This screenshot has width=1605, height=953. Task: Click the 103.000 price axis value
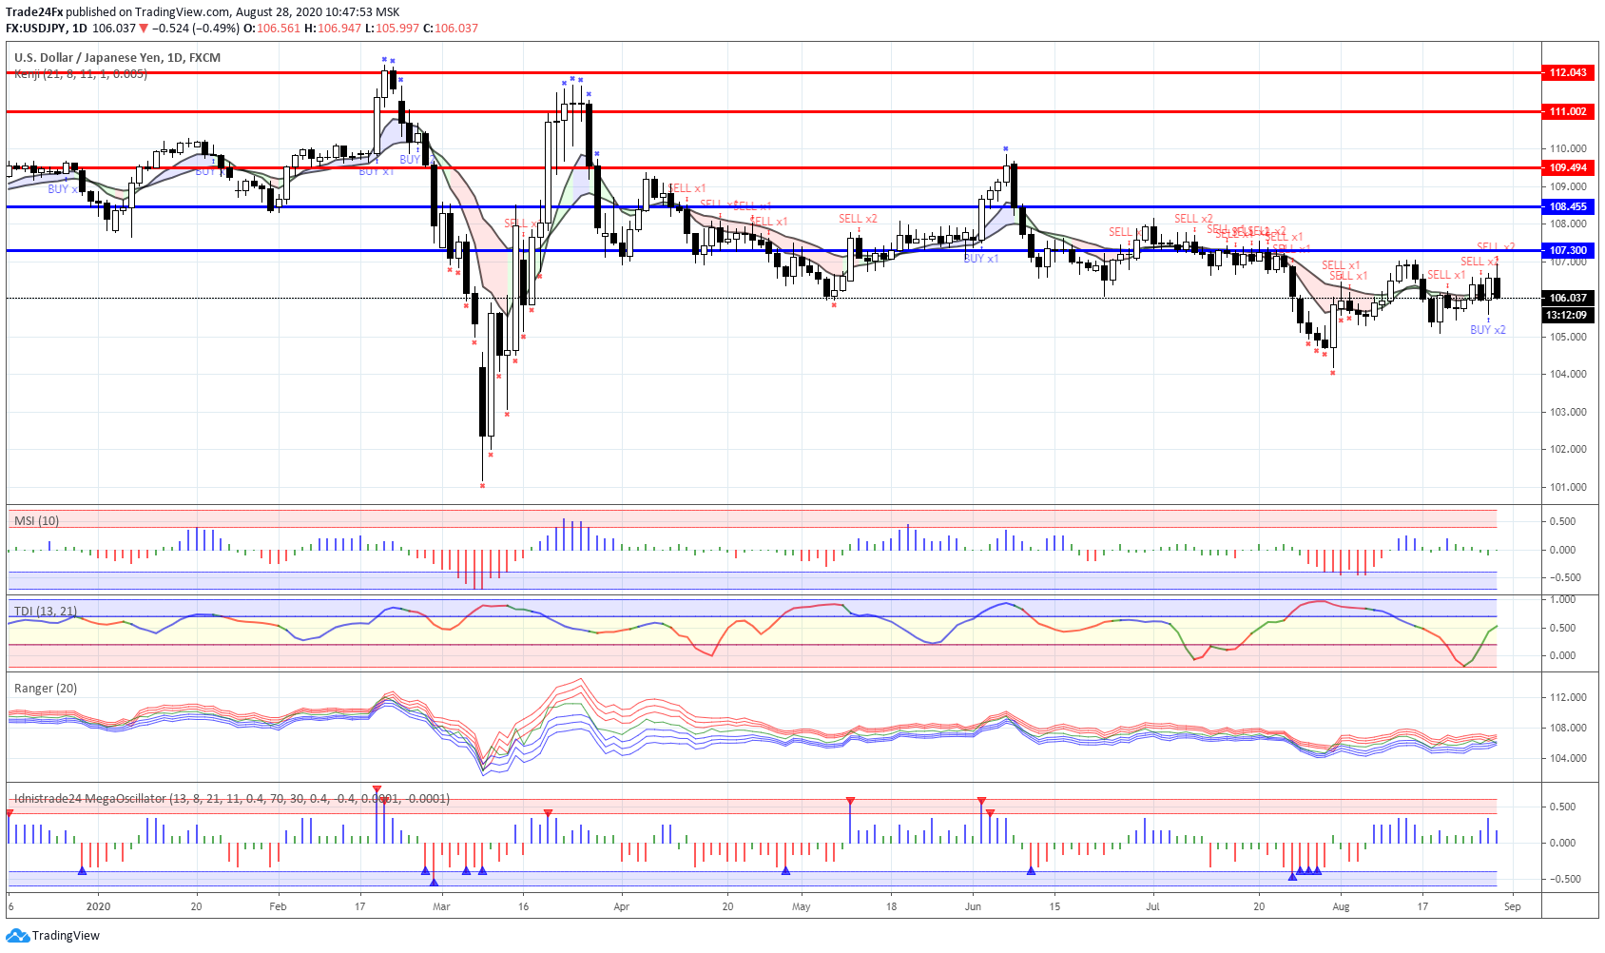[x=1568, y=412]
